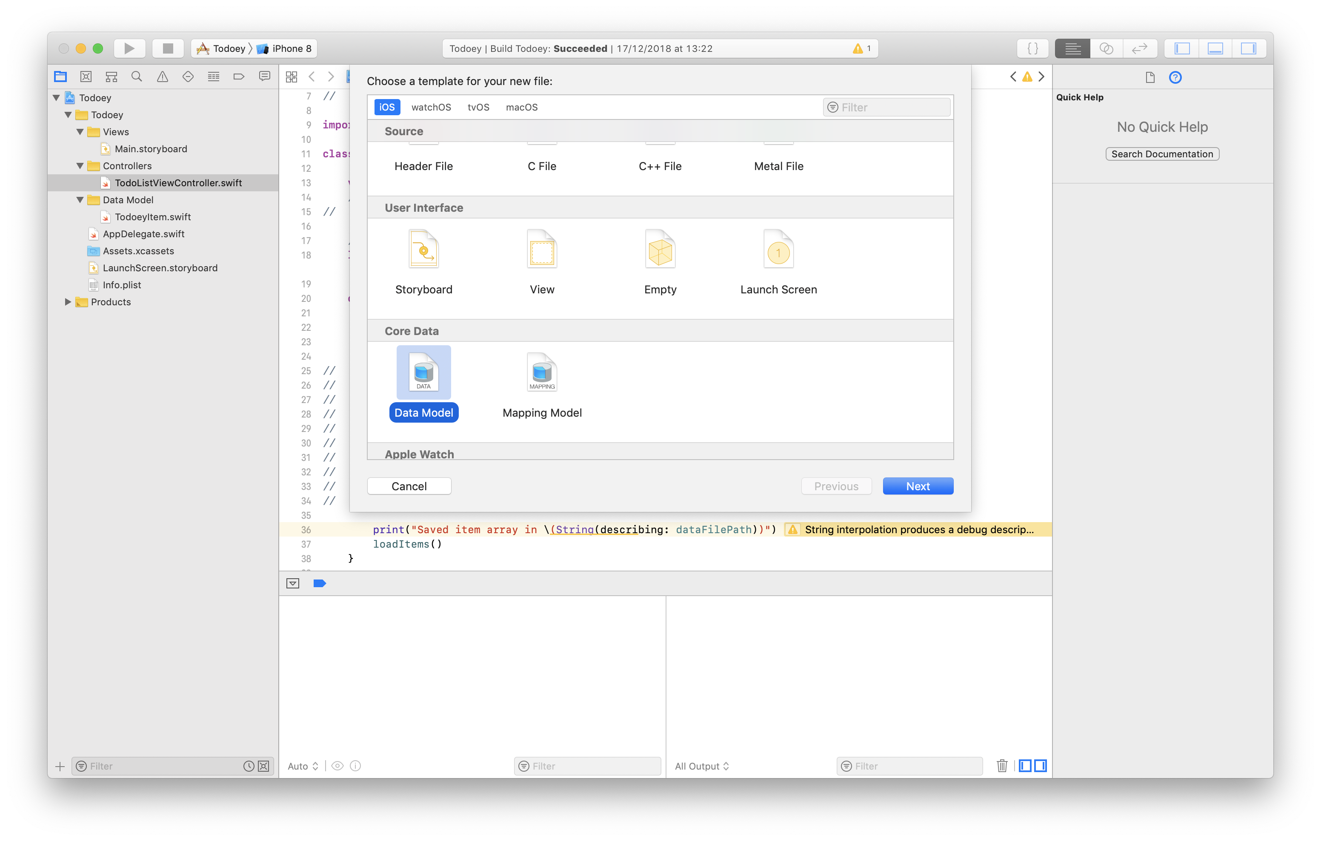The width and height of the screenshot is (1321, 841).
Task: Click the Cancel button
Action: coord(409,486)
